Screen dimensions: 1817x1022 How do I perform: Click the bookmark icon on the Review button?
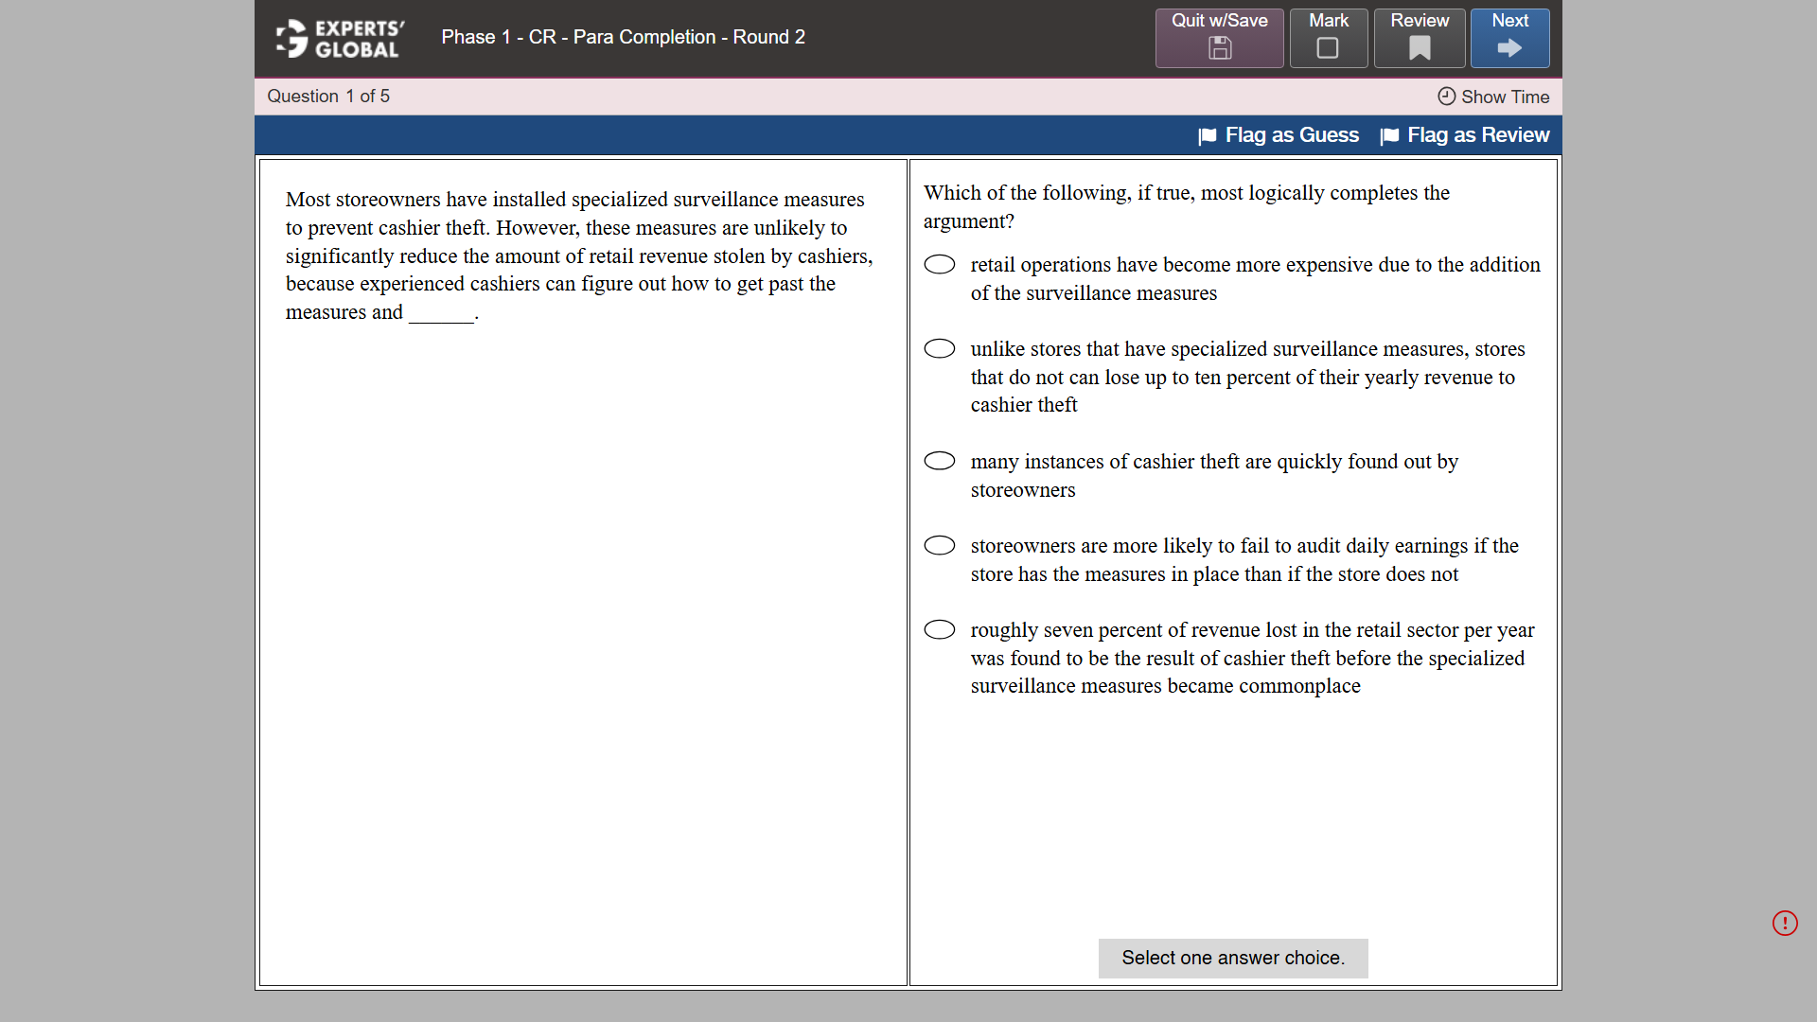click(x=1419, y=49)
